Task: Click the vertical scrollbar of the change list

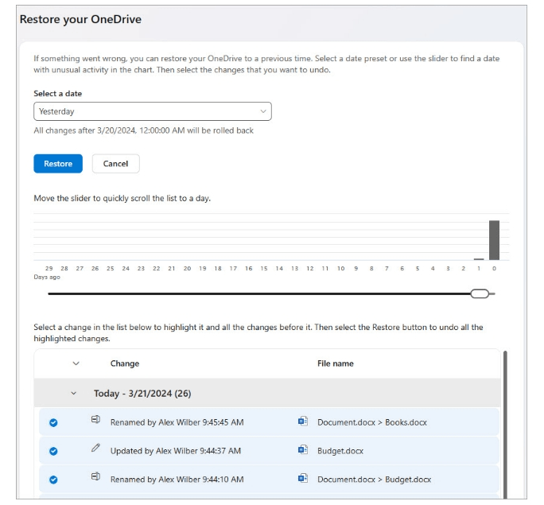Action: tap(505, 425)
